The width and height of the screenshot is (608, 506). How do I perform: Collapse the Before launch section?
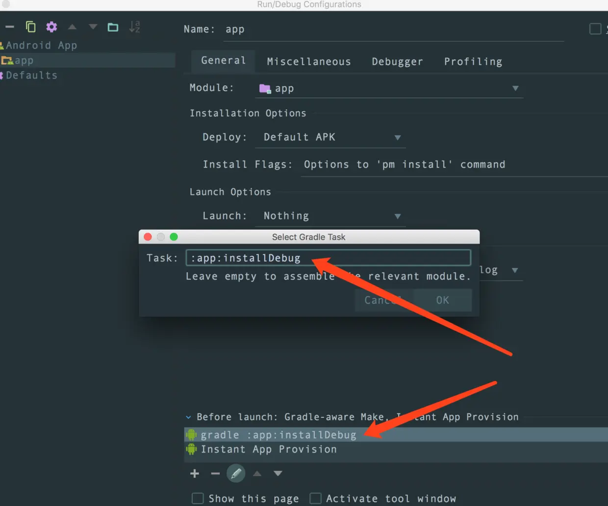pos(188,417)
